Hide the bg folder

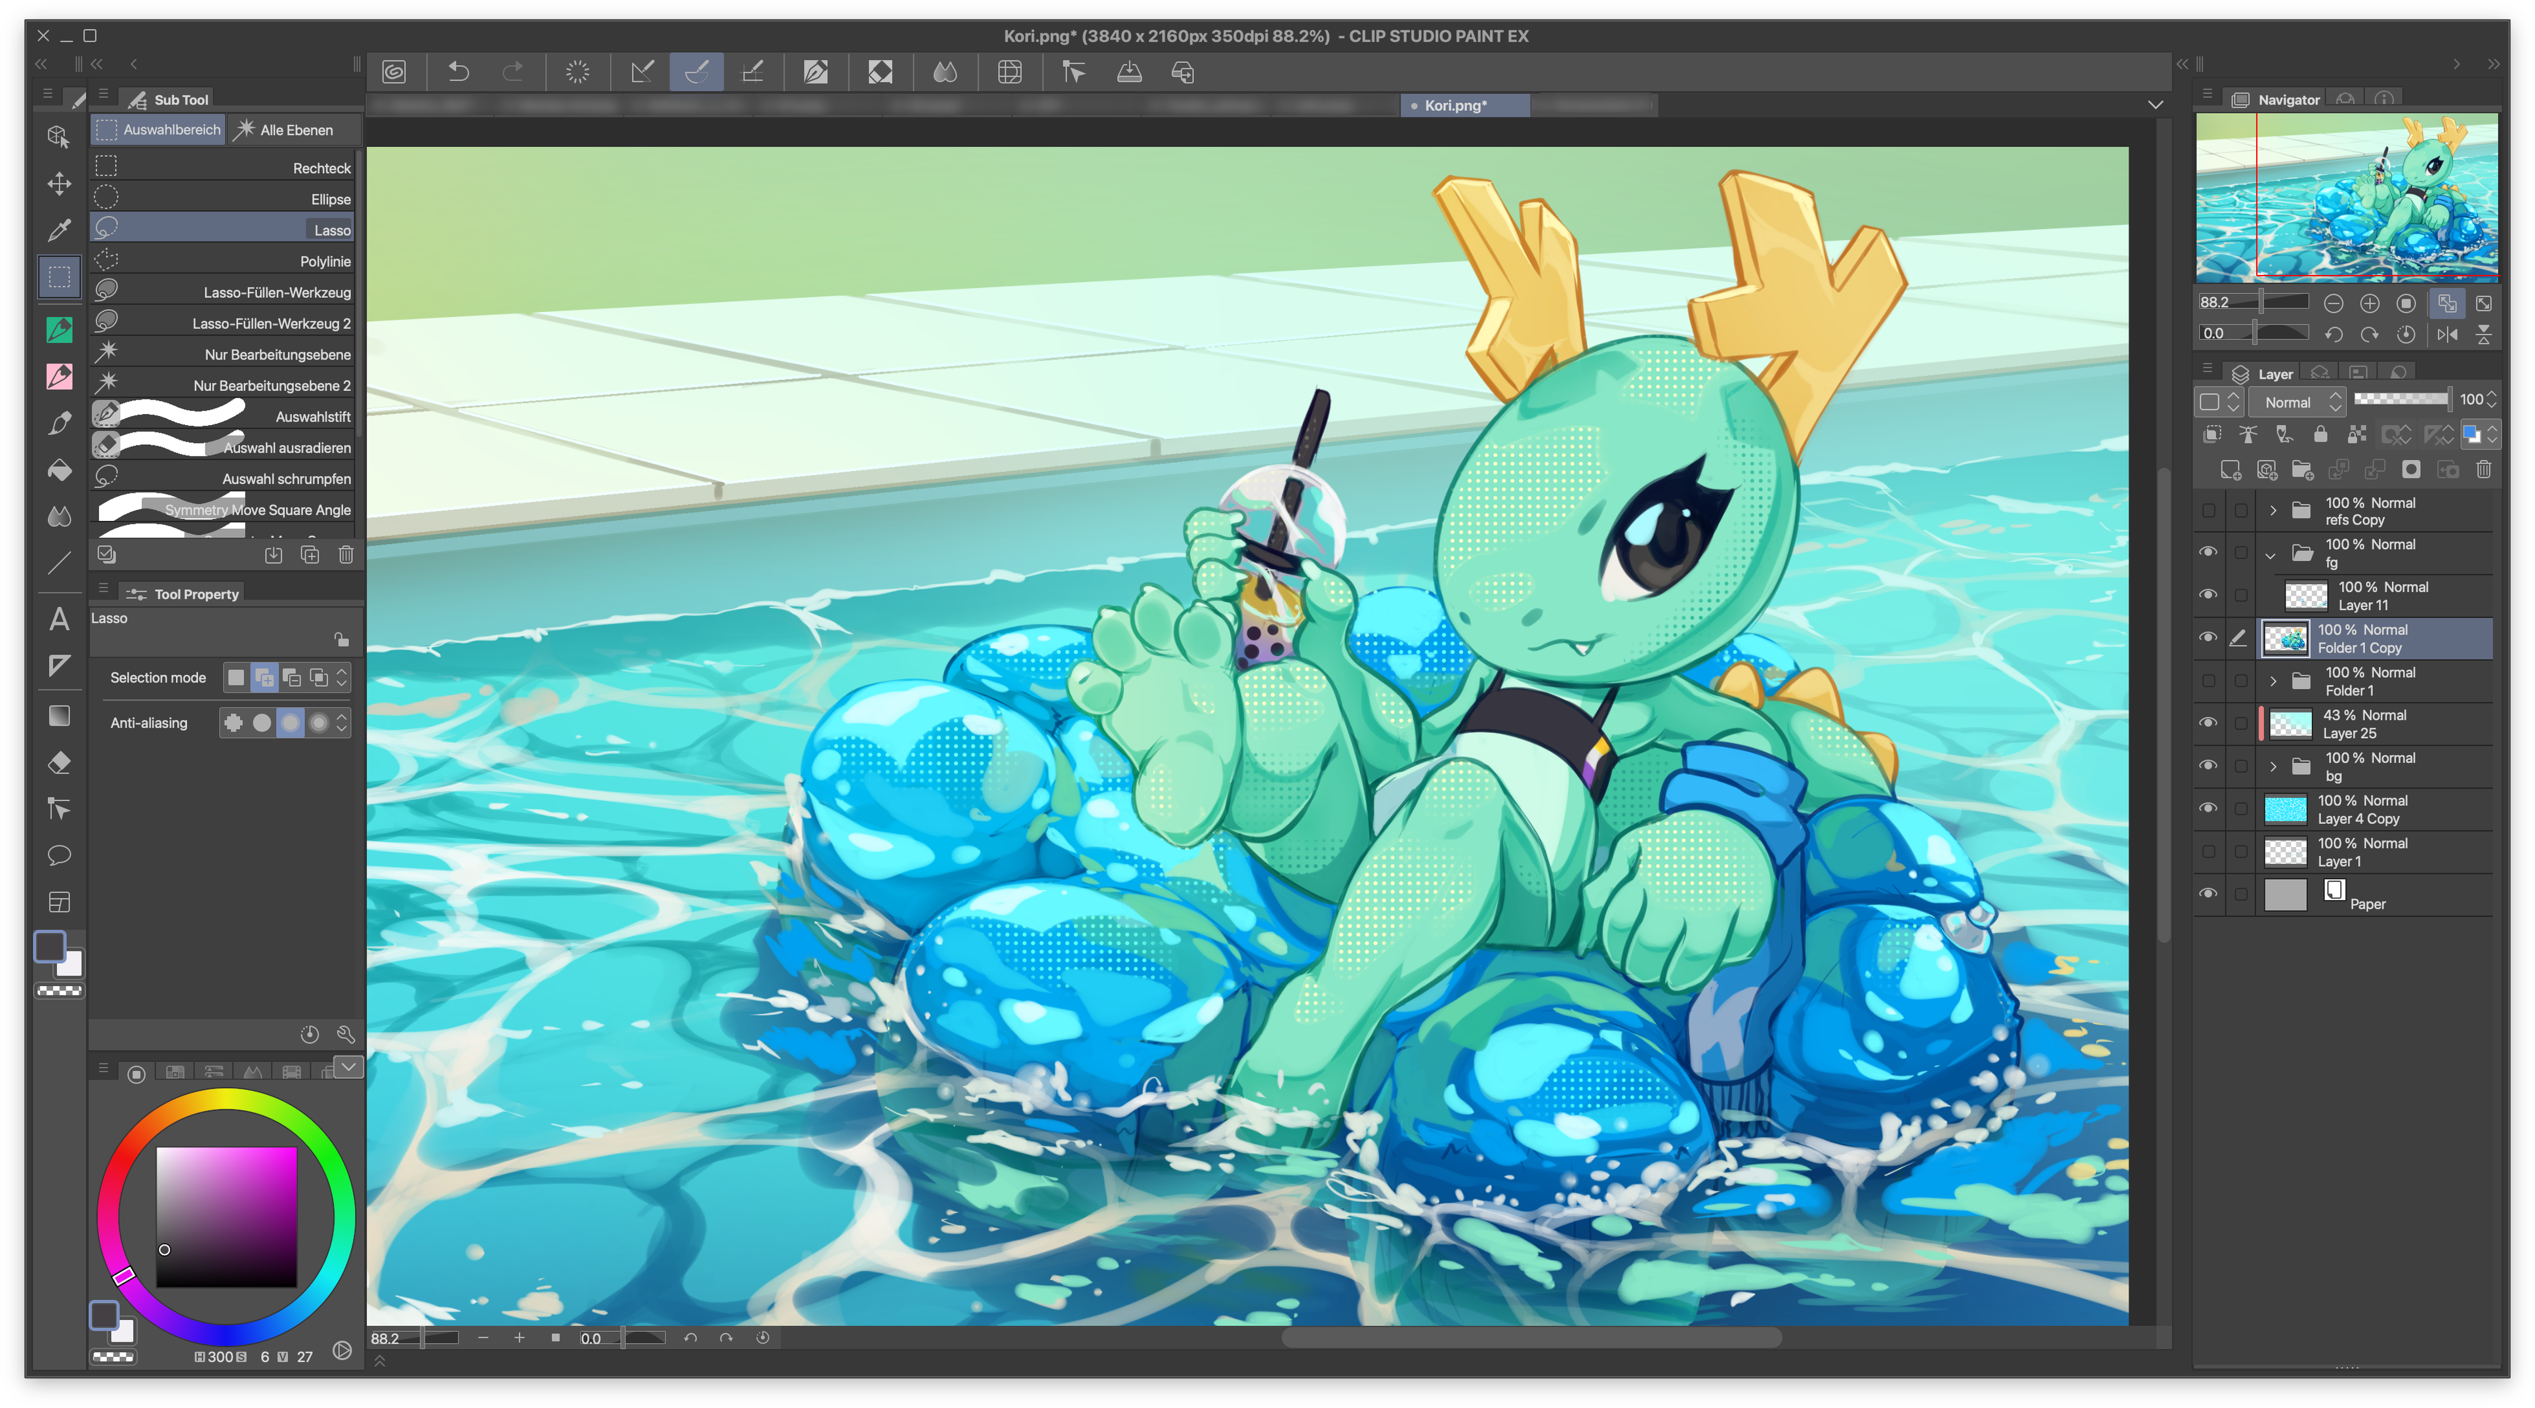pyautogui.click(x=2208, y=766)
